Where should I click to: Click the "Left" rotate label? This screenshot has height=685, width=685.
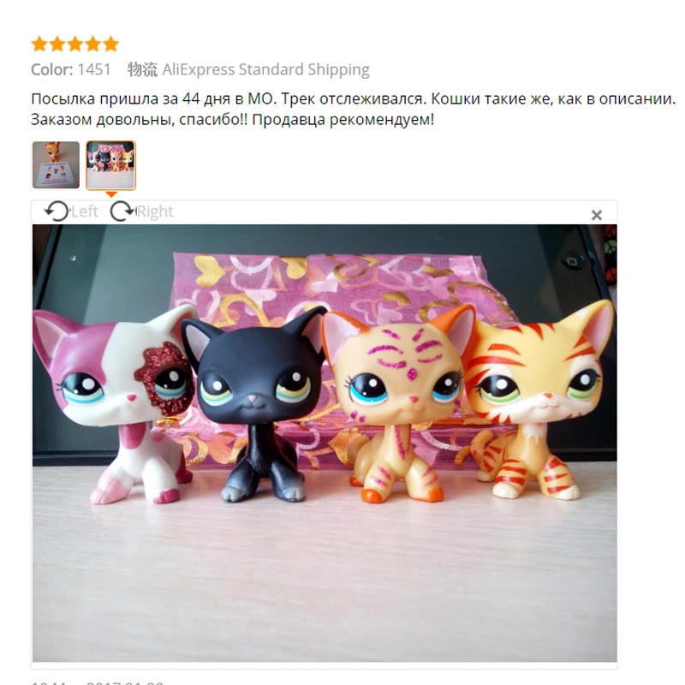[x=85, y=211]
